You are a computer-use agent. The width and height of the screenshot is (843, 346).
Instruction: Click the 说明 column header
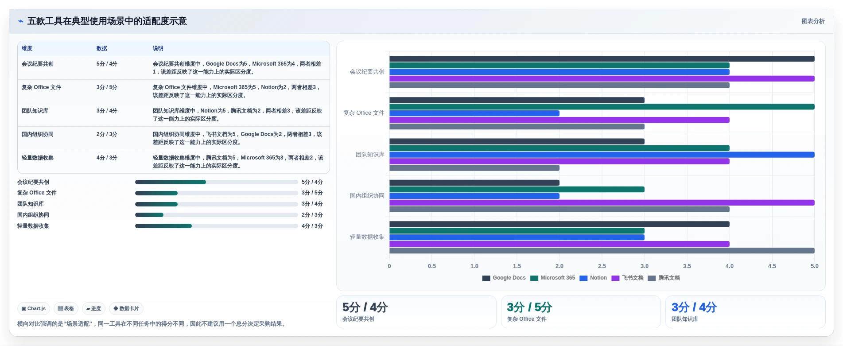pos(158,49)
